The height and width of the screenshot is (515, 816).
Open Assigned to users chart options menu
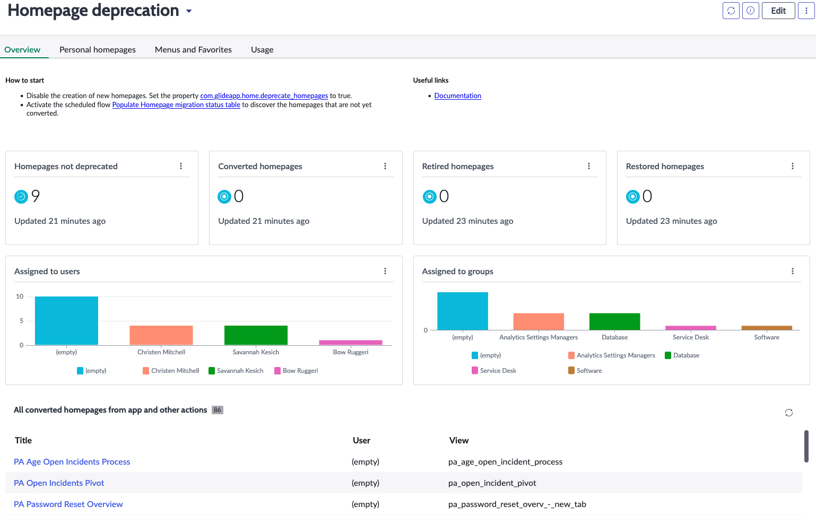pos(385,271)
